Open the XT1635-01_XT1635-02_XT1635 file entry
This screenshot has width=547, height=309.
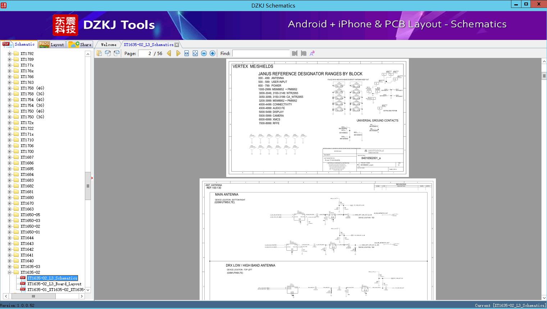(56, 290)
